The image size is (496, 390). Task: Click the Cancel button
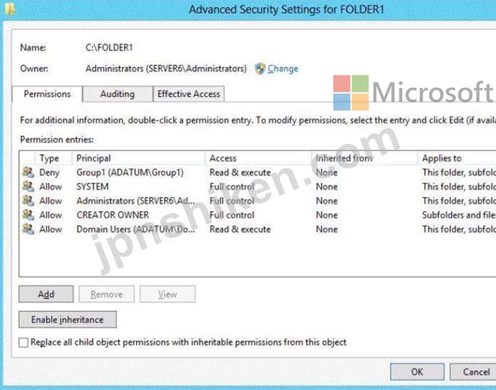(474, 372)
